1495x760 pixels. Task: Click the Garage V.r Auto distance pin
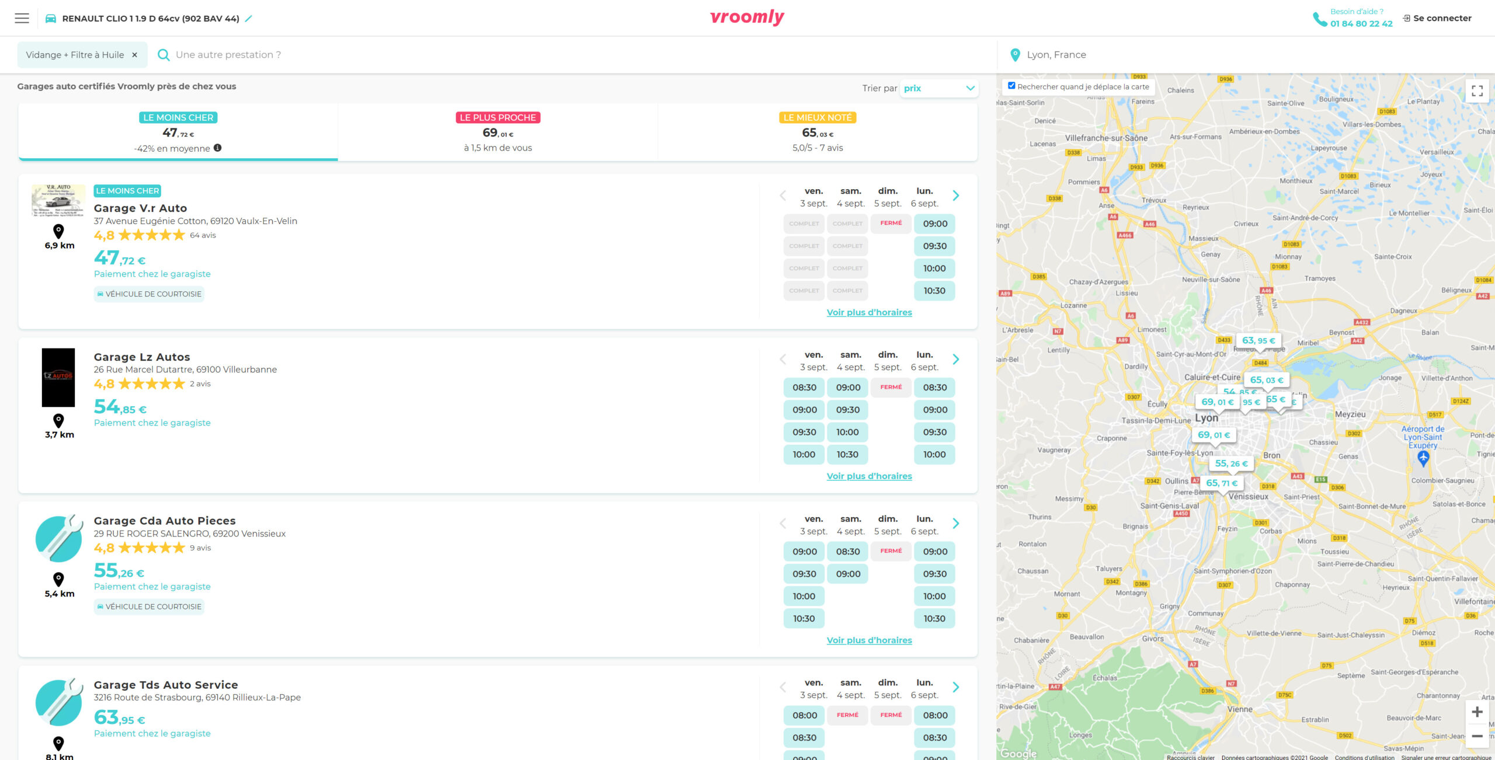tap(58, 231)
